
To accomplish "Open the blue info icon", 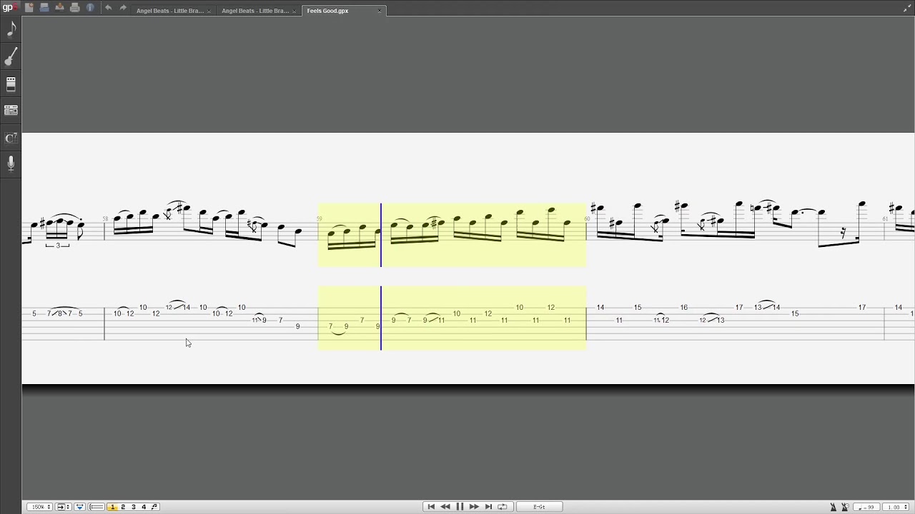I will coord(90,8).
